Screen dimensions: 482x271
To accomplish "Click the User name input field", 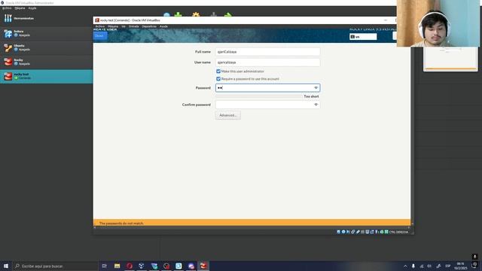I will 268,62.
